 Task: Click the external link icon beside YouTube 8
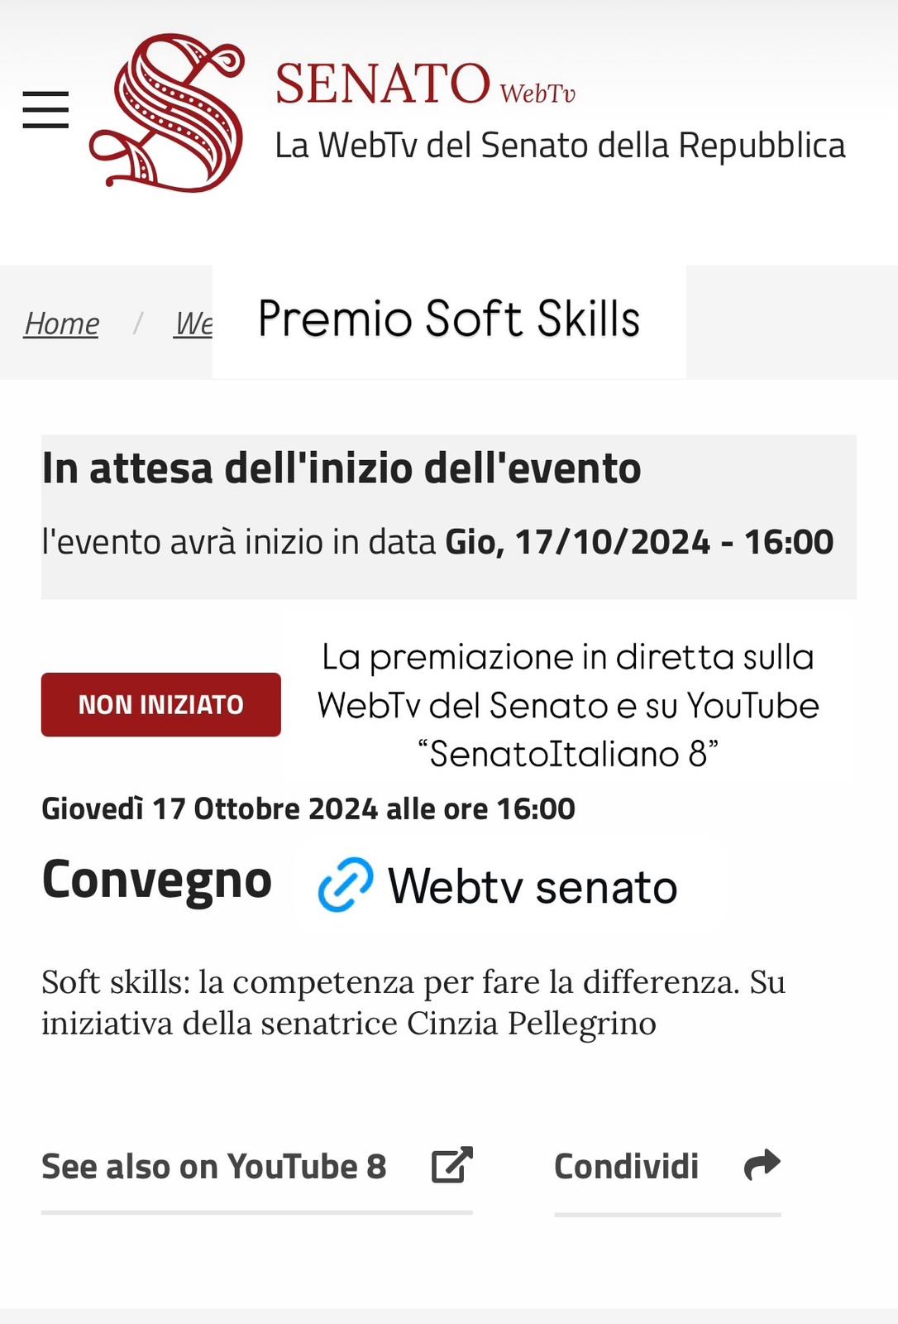pyautogui.click(x=452, y=1165)
